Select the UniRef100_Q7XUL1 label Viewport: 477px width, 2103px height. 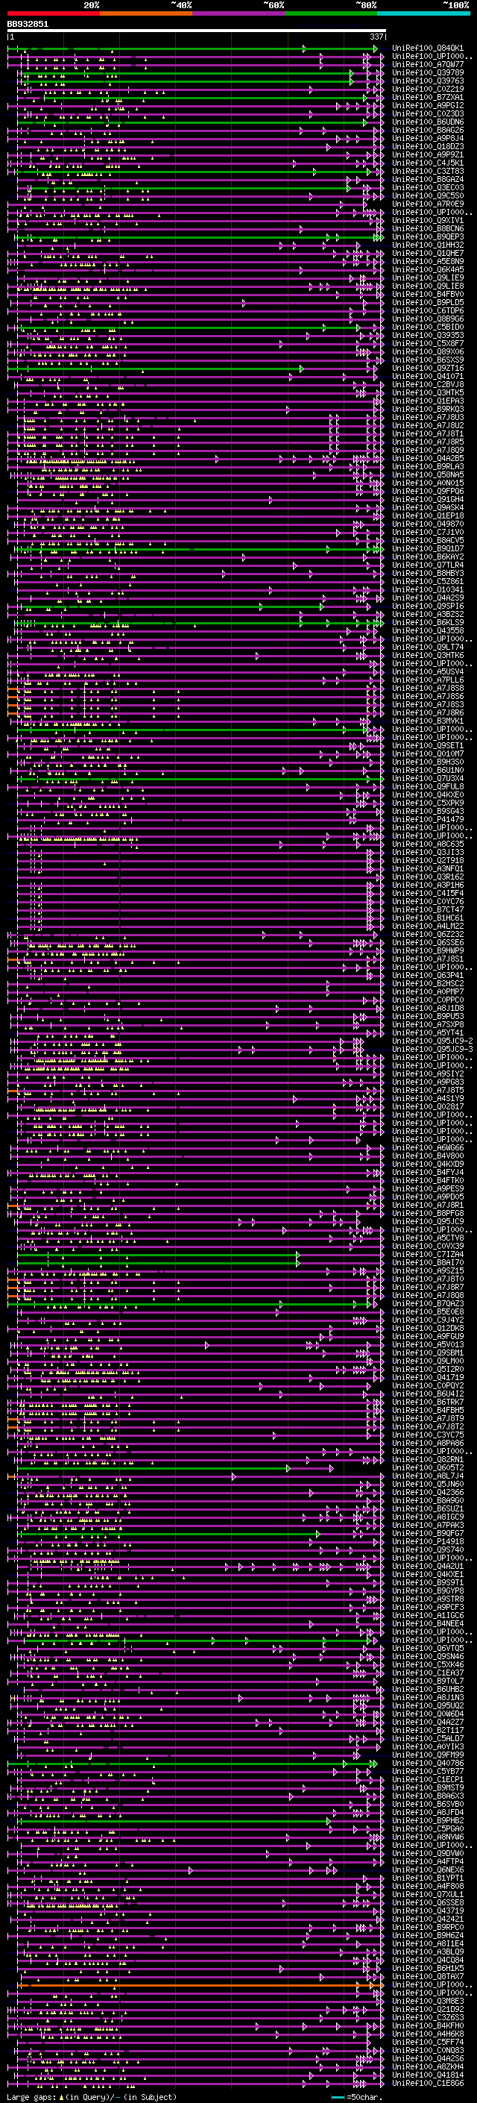click(428, 1893)
